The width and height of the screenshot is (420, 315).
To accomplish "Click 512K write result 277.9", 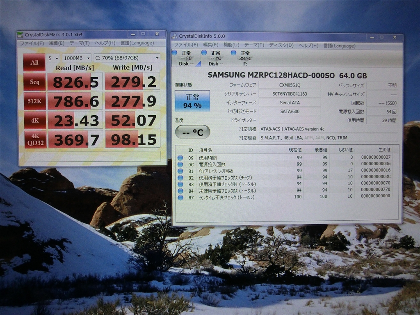I will coord(133,101).
